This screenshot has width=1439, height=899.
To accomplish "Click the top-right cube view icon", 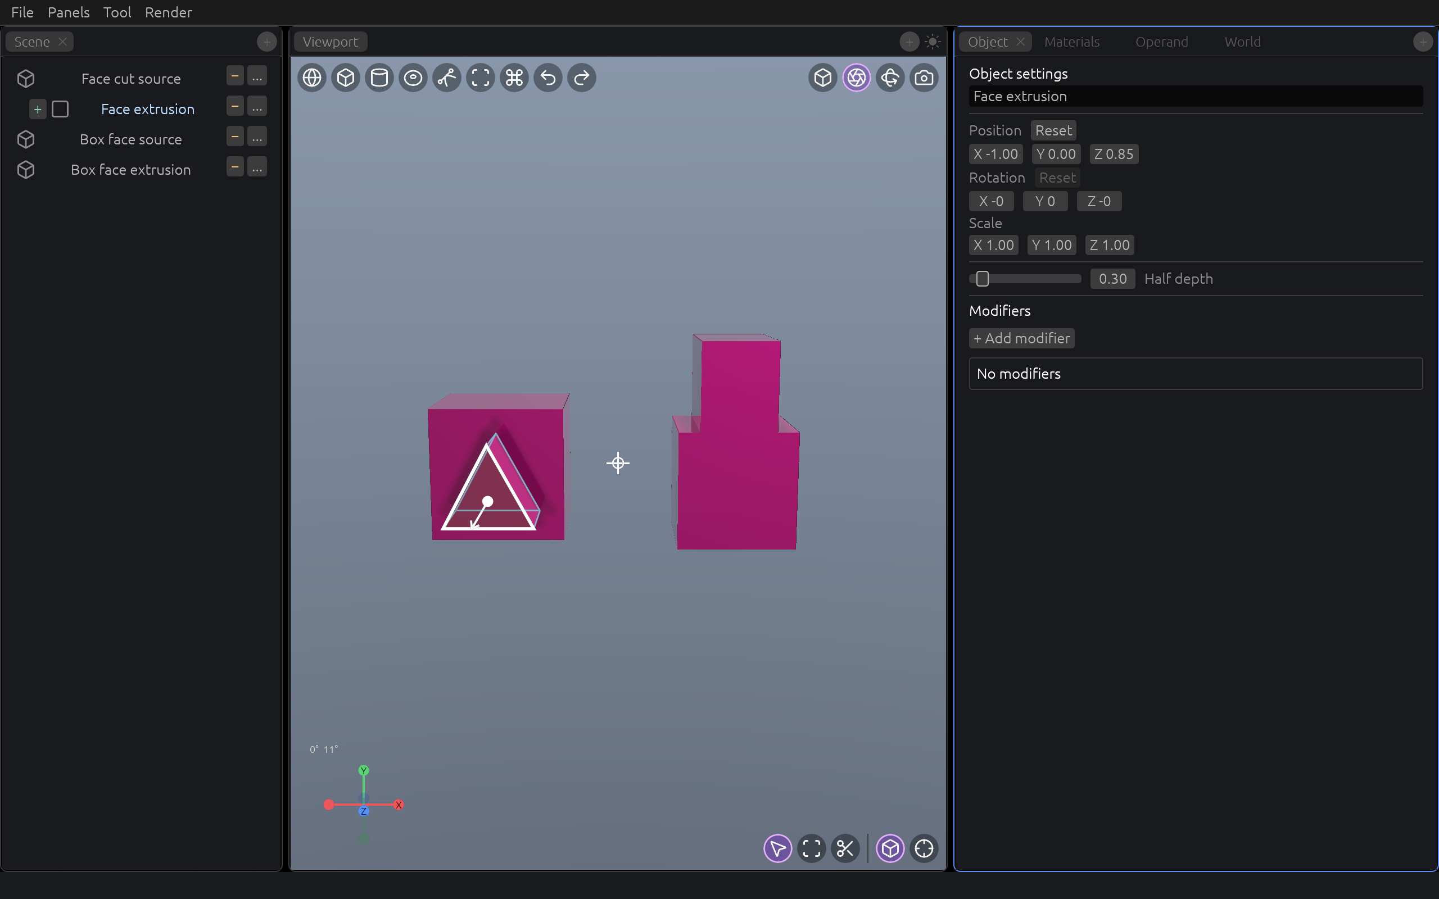I will pyautogui.click(x=823, y=78).
